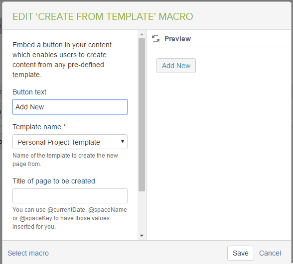Cancel the macro dialog

[x=270, y=253]
